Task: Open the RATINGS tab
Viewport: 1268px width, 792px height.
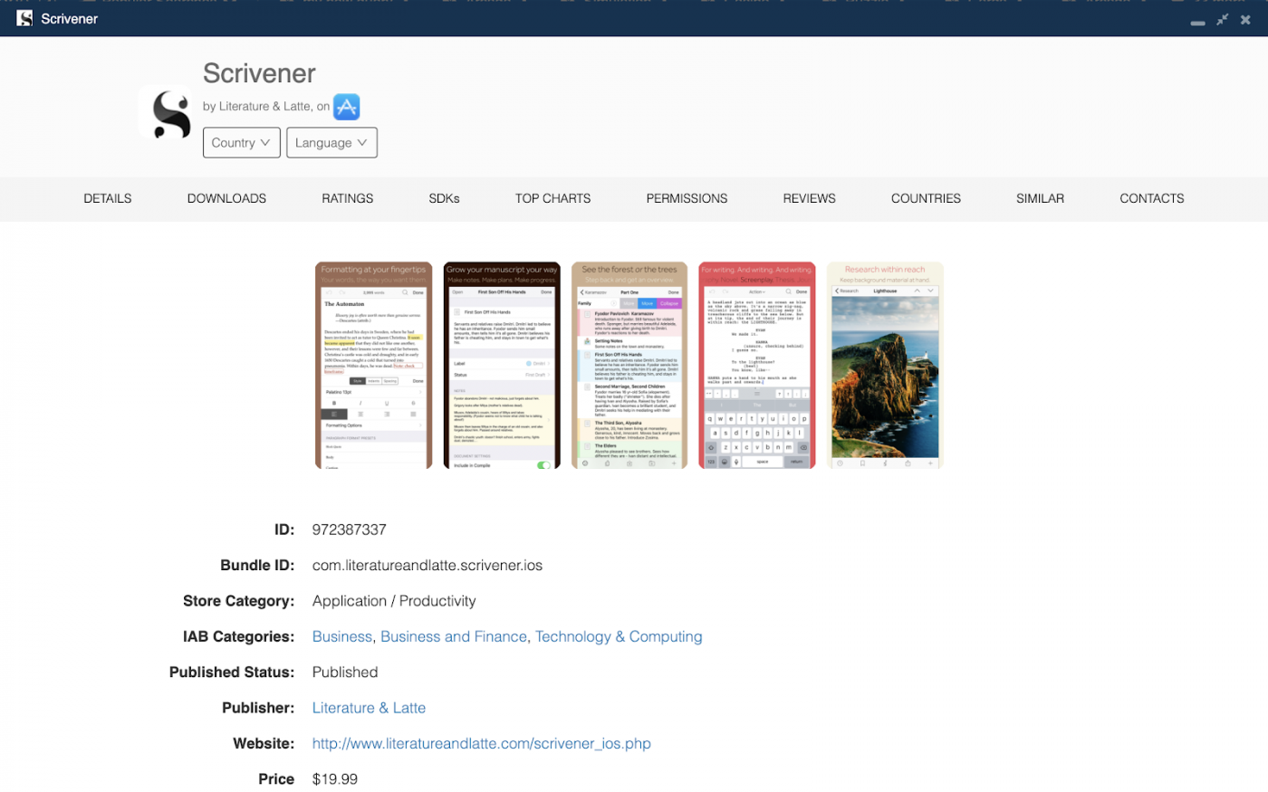Action: point(348,198)
